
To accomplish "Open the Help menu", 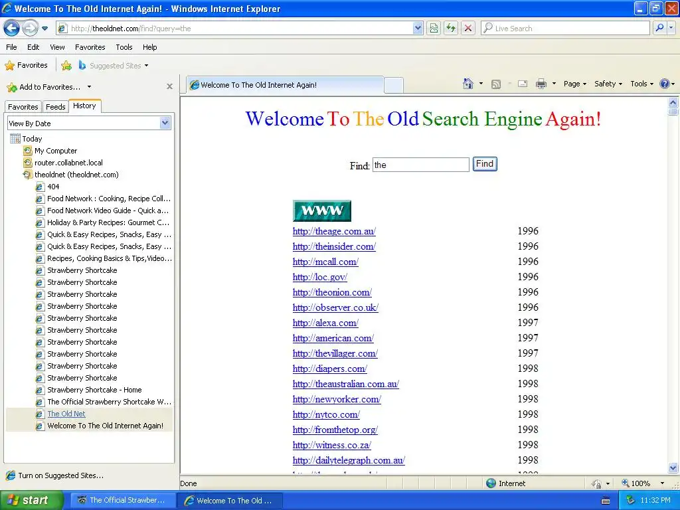I will pyautogui.click(x=149, y=47).
